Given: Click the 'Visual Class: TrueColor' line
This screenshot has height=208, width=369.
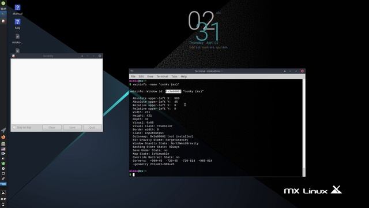Looking at the screenshot, I should pyautogui.click(x=152, y=126).
